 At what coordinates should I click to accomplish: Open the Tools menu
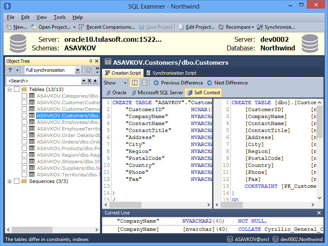[x=59, y=17]
